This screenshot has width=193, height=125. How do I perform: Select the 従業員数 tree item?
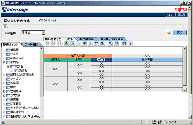[16, 104]
